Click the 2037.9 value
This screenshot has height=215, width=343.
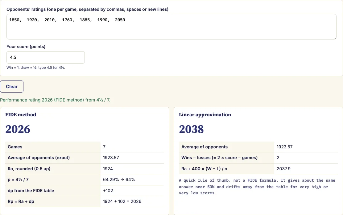coord(283,169)
